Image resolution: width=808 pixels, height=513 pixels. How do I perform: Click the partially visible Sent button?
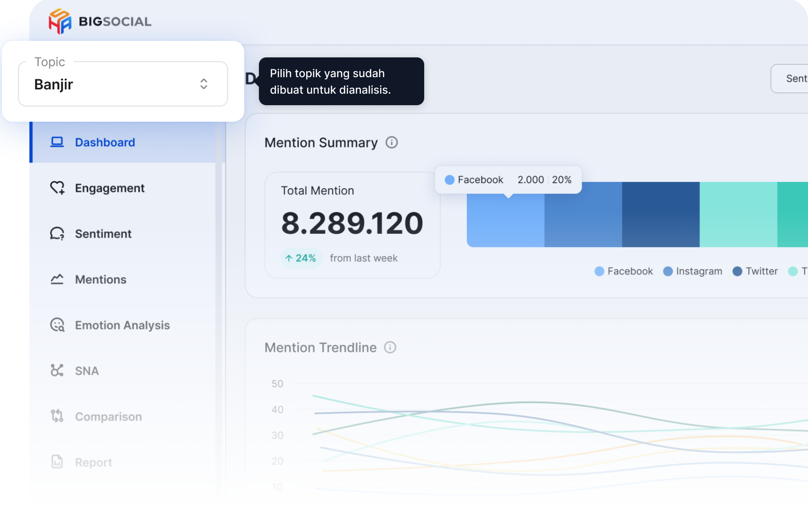pos(791,79)
